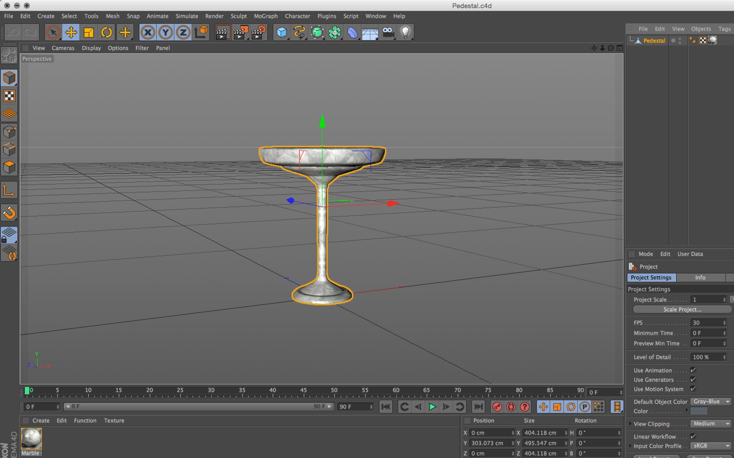
Task: Toggle the X axis lock
Action: [147, 32]
